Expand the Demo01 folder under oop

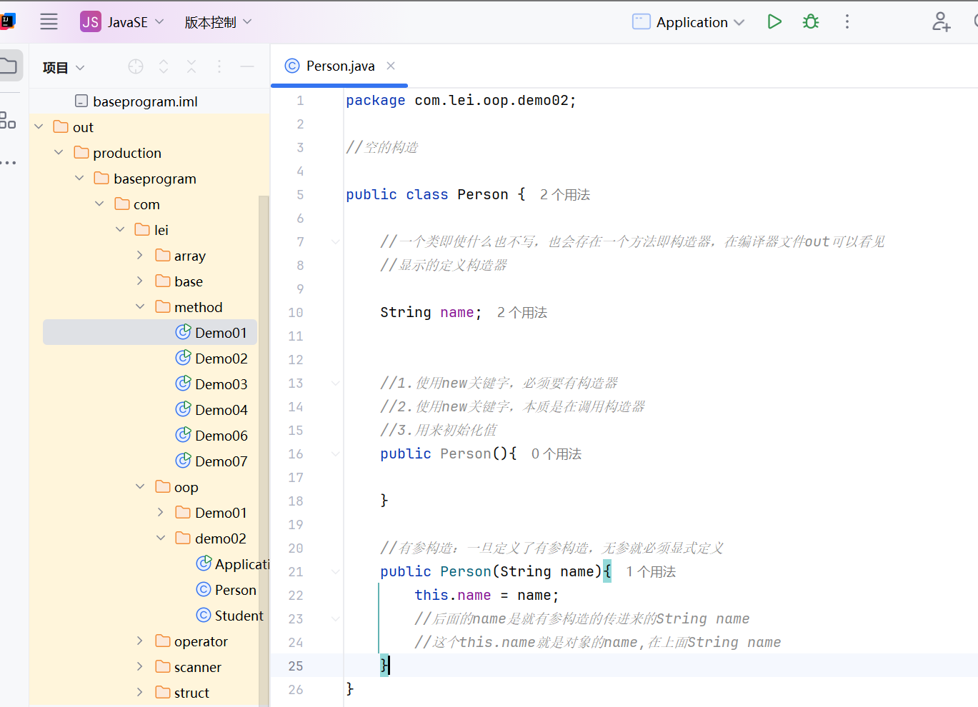[161, 513]
